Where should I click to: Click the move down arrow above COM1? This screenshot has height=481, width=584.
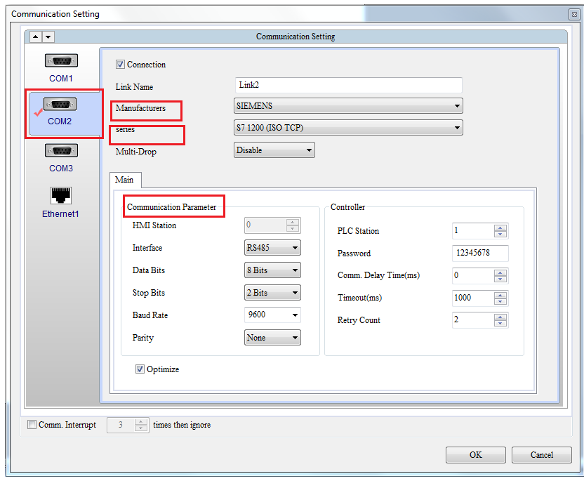[x=48, y=36]
